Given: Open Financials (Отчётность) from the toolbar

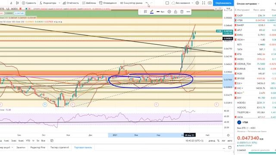Looking at the screenshot, I should point(71,3).
